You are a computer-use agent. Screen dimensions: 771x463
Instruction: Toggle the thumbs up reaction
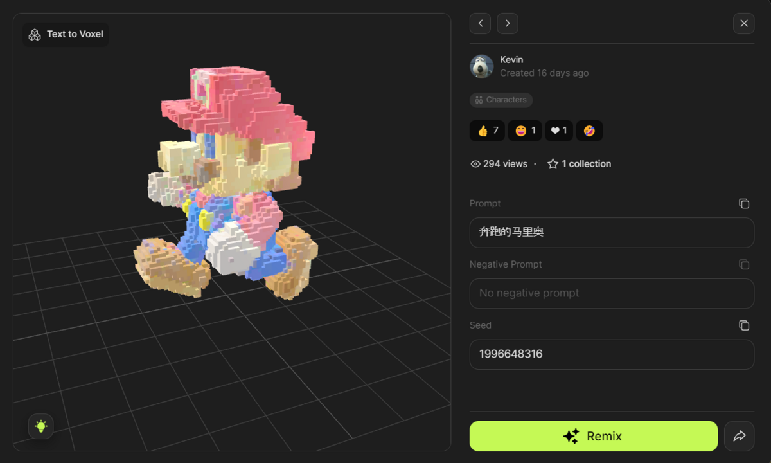(x=487, y=131)
